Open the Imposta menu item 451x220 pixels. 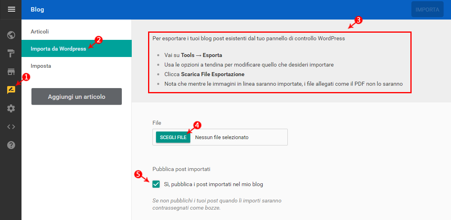click(x=41, y=66)
